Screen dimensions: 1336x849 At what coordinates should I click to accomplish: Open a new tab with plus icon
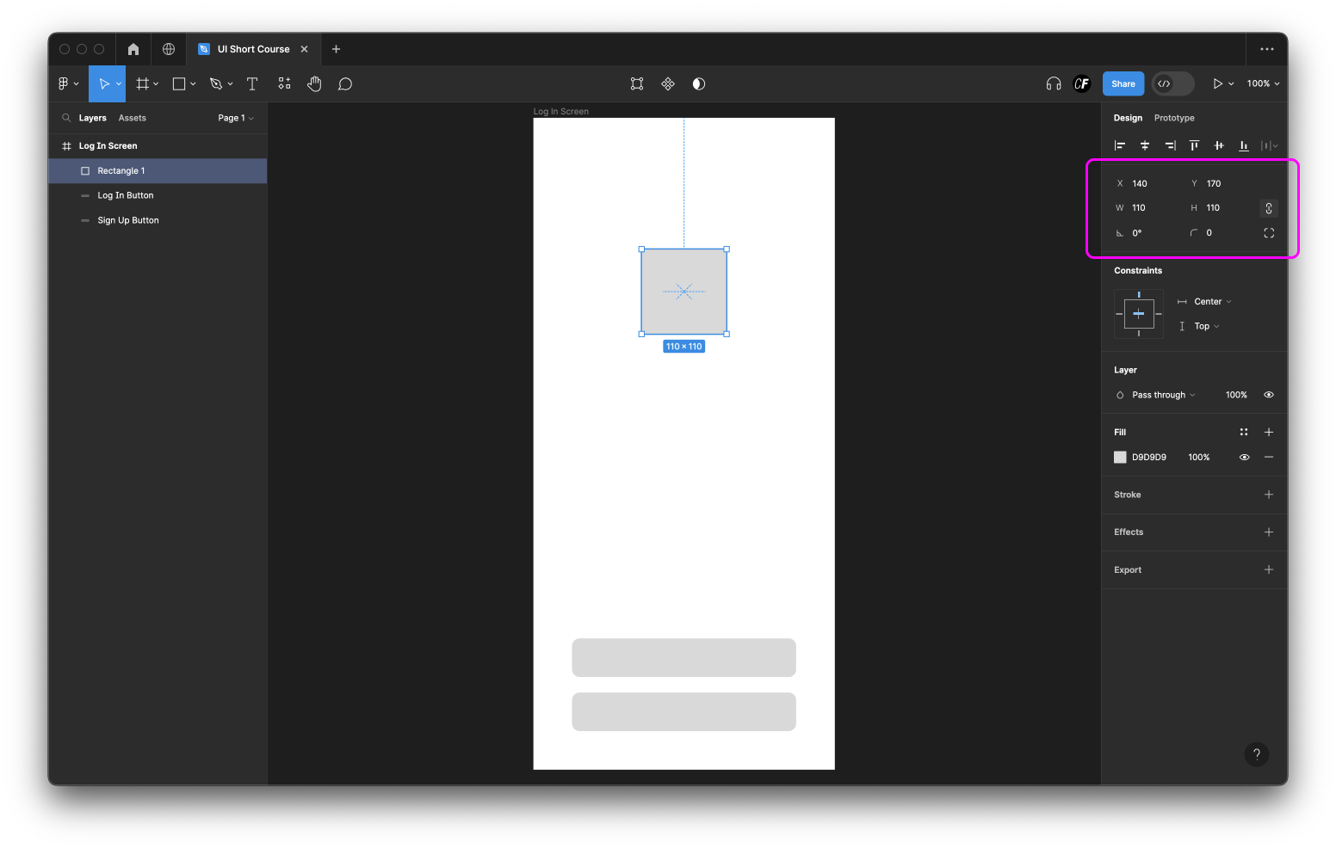pyautogui.click(x=337, y=49)
